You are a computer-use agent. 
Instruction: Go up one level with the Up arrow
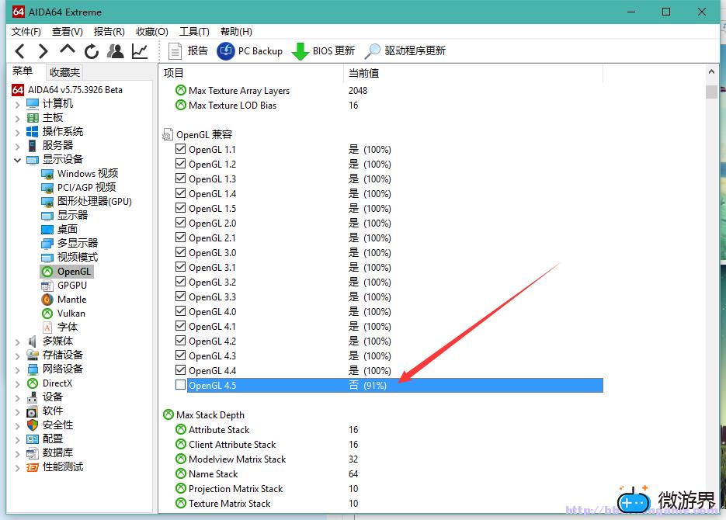(68, 49)
